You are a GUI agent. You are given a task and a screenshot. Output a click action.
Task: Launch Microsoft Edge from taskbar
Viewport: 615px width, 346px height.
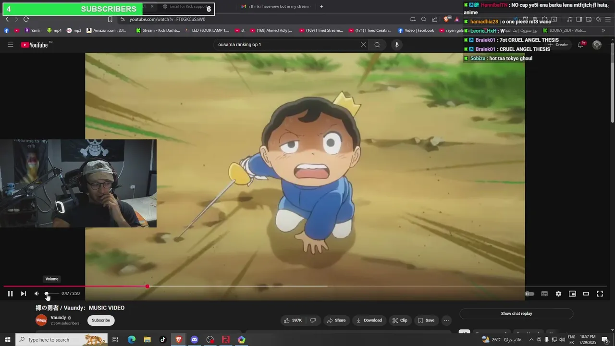(x=131, y=340)
